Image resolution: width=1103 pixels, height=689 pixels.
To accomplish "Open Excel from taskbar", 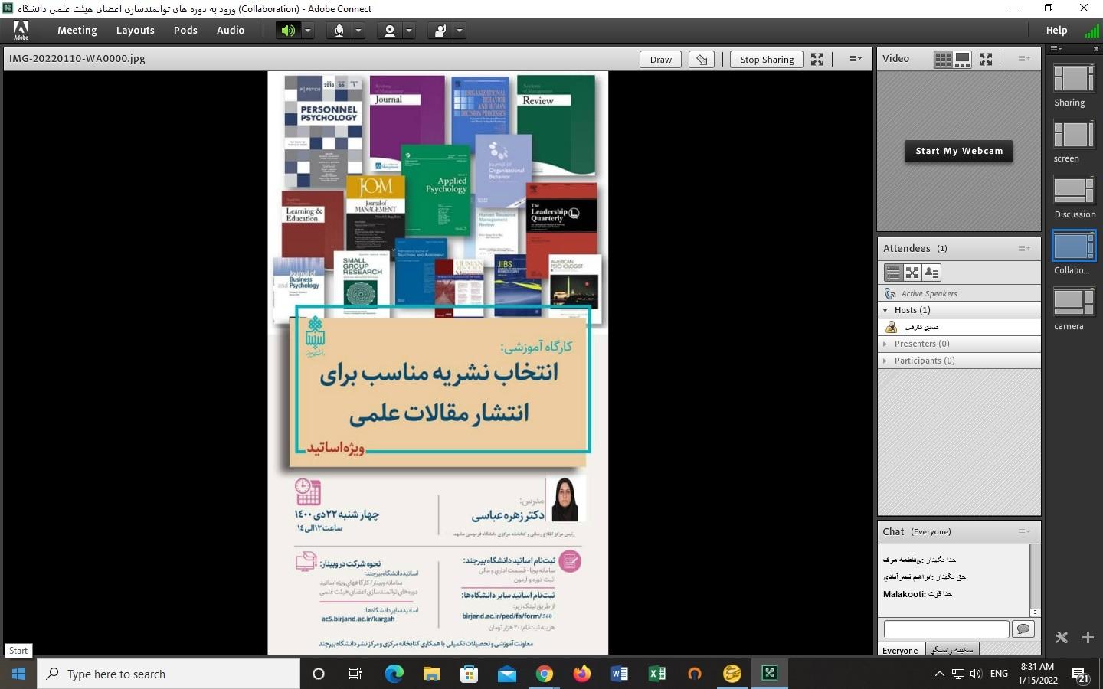I will [x=656, y=674].
